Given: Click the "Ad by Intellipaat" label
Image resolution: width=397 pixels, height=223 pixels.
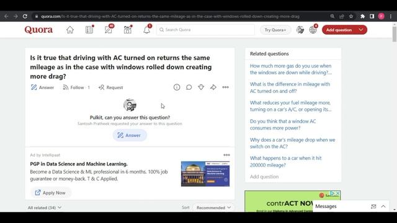Looking at the screenshot, I should pyautogui.click(x=45, y=155).
